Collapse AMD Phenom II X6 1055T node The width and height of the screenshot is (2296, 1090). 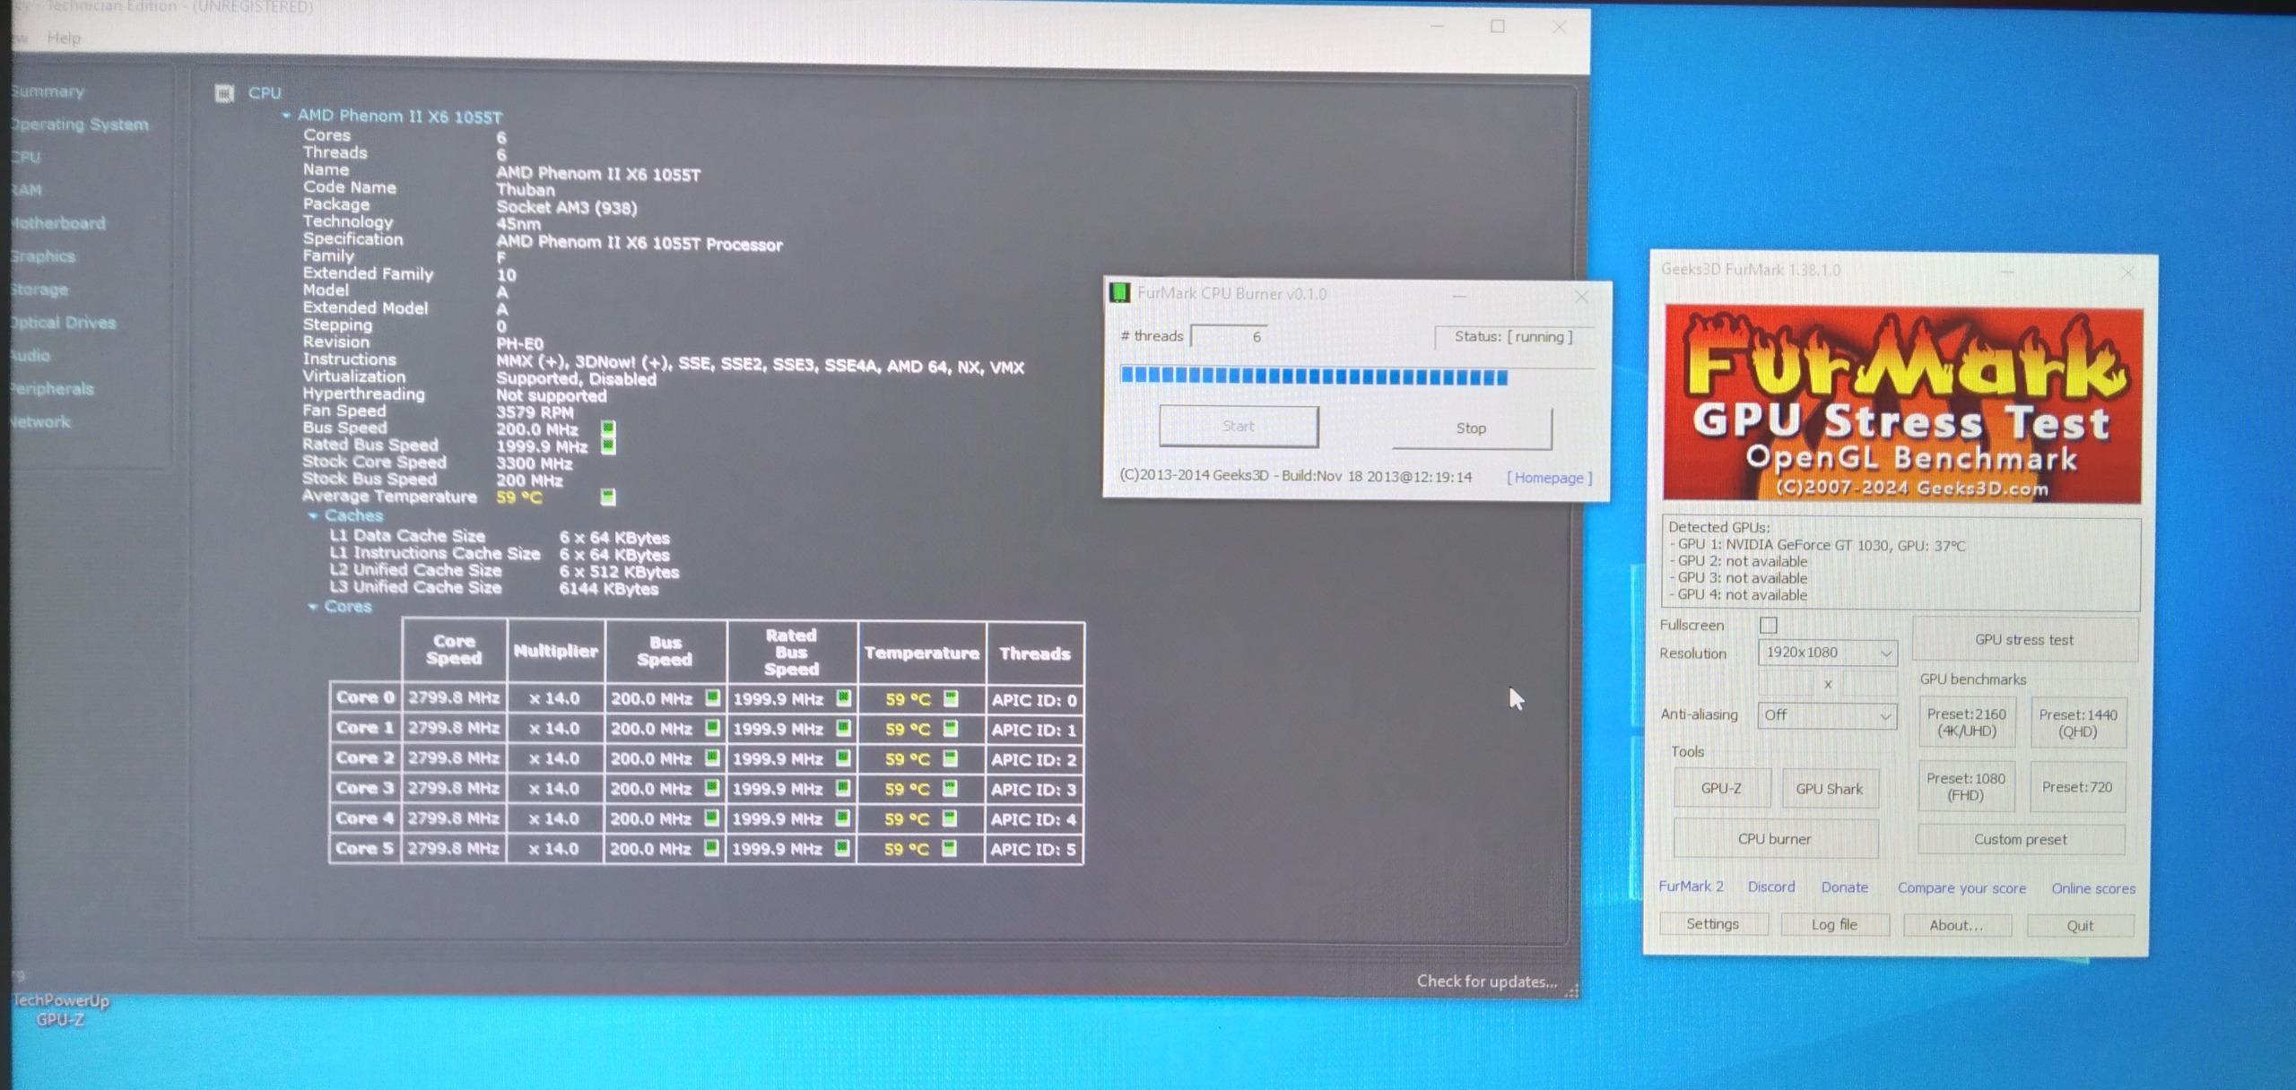(286, 116)
